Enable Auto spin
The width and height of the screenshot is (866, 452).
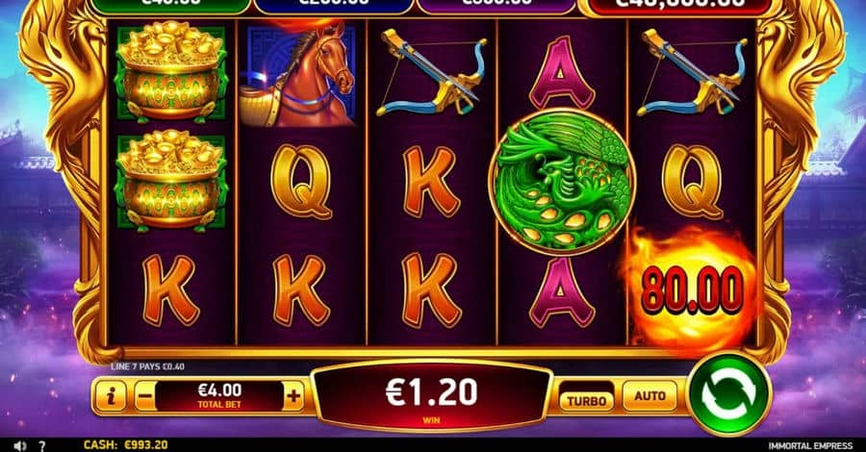[x=649, y=395]
